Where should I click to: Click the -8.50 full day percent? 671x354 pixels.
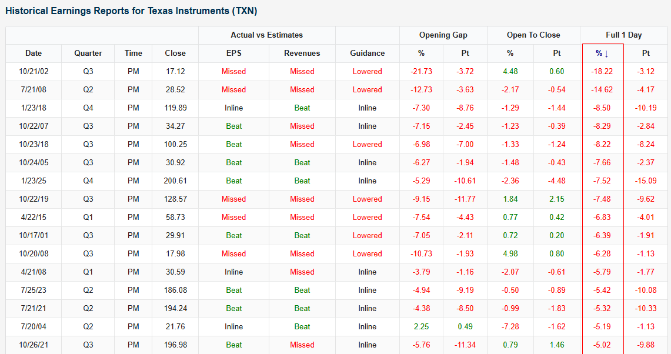point(602,108)
